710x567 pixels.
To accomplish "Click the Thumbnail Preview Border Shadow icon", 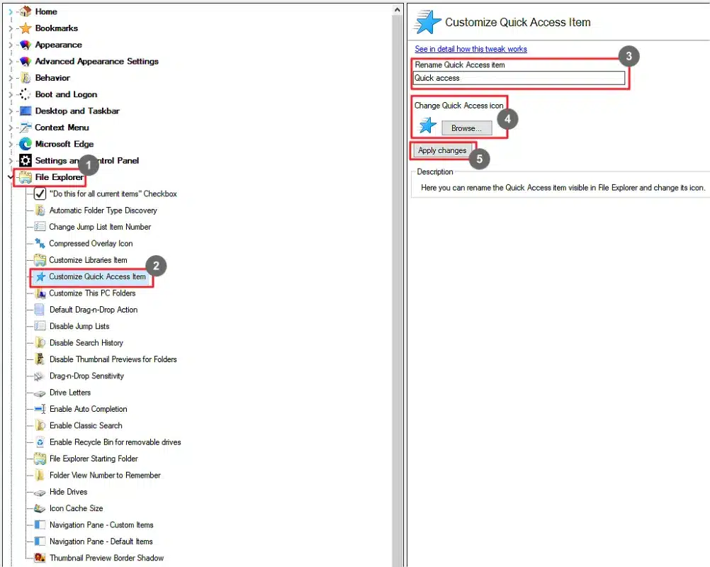I will [x=40, y=558].
